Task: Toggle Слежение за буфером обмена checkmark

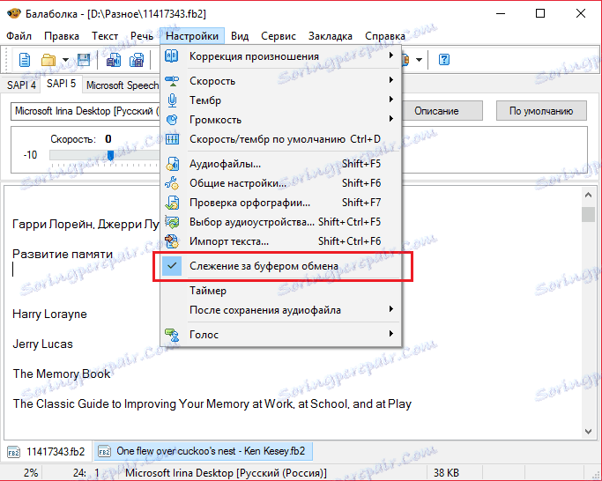Action: (172, 266)
